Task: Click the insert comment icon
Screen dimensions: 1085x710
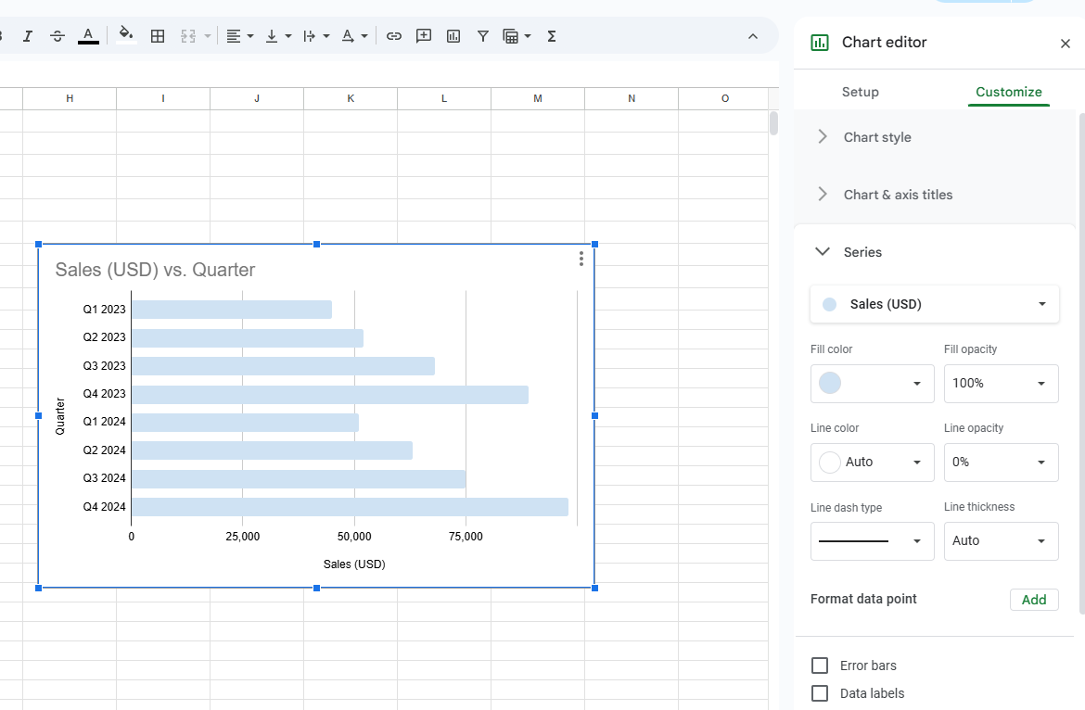Action: [x=424, y=36]
